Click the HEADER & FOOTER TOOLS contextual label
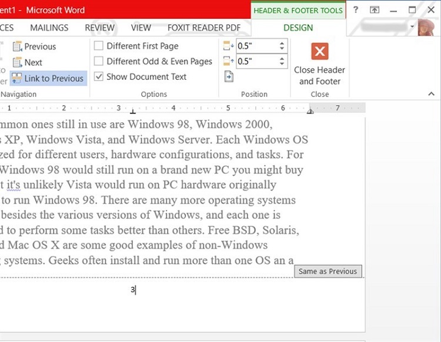The height and width of the screenshot is (342, 441). pyautogui.click(x=298, y=11)
